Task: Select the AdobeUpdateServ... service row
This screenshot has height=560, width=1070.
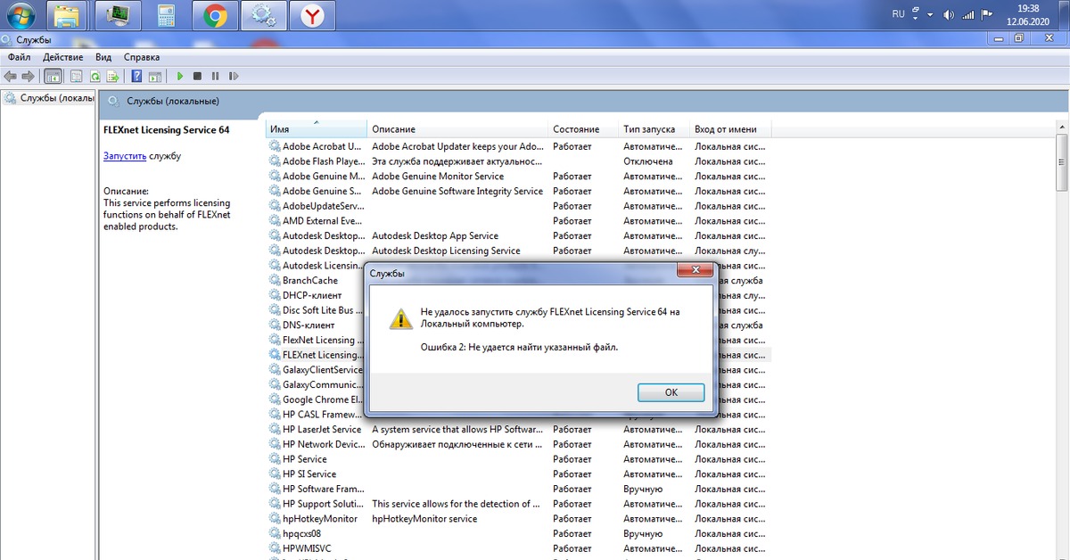Action: [x=518, y=206]
